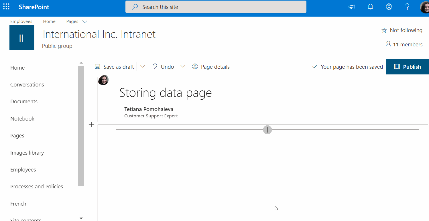View the 11 members list
Viewport: 429px width, 221px height.
404,44
